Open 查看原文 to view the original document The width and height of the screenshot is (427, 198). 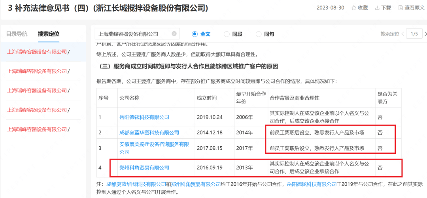(x=411, y=8)
